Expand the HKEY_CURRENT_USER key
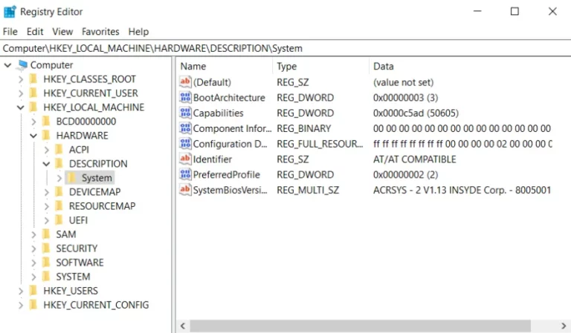 click(21, 93)
